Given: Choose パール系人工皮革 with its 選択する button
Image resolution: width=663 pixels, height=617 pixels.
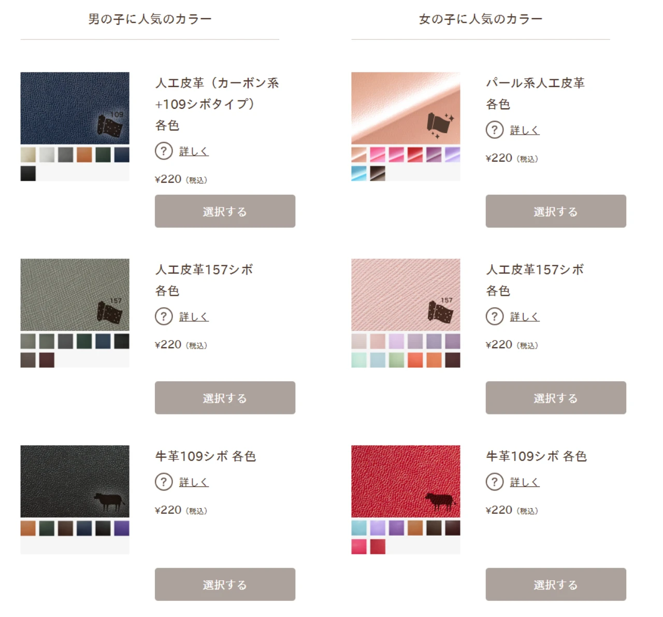Looking at the screenshot, I should point(556,211).
